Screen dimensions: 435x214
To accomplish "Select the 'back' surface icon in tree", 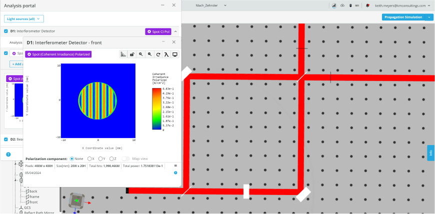I will (x=27, y=191).
